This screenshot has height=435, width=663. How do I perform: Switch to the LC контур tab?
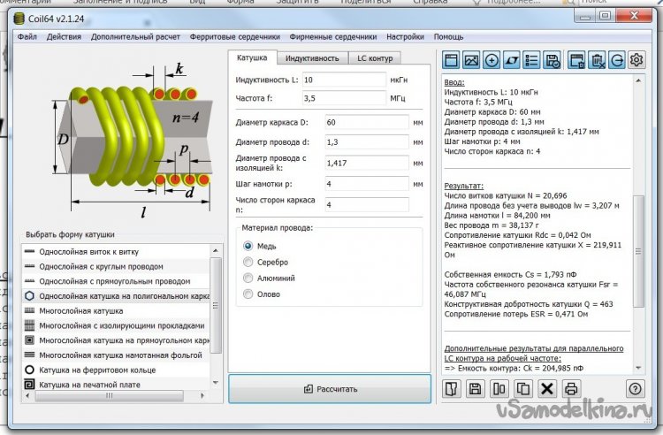374,58
